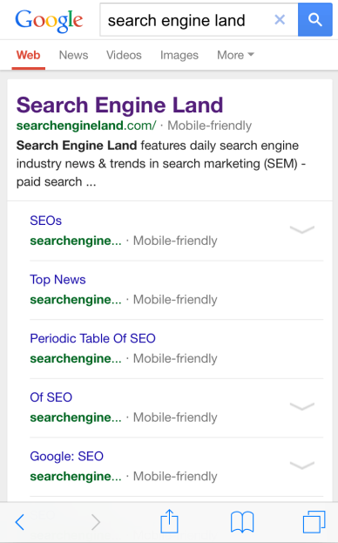Open the Search Engine Land result title

pos(119,105)
